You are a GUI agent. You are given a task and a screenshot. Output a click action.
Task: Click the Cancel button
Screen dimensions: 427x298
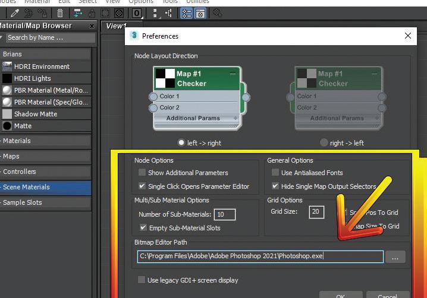(x=388, y=295)
